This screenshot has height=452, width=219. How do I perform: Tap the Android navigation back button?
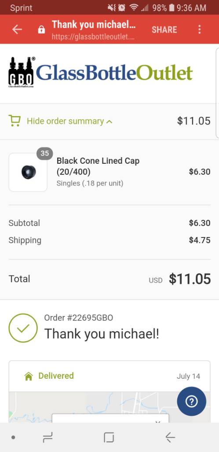tap(170, 437)
